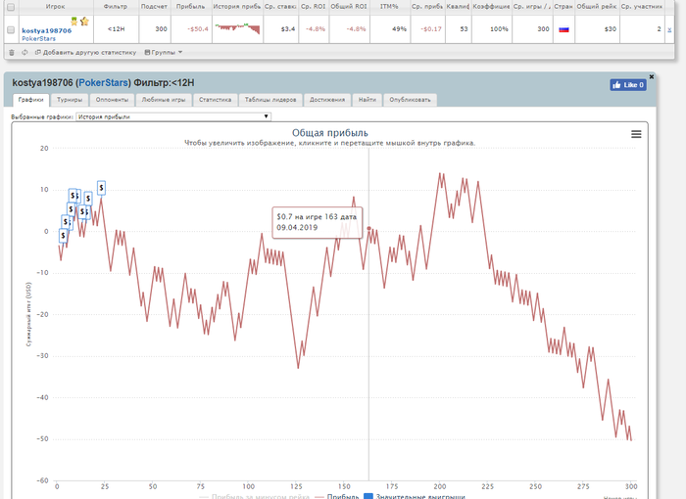This screenshot has height=499, width=686.
Task: Click the 53 value in the Квалиф column
Action: coord(464,29)
